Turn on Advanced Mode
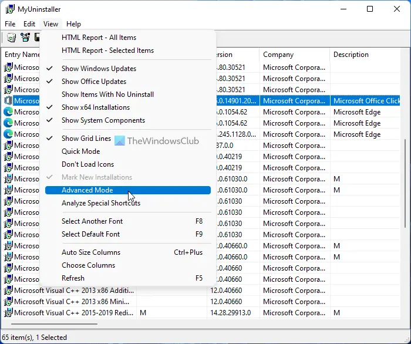The height and width of the screenshot is (344, 411). point(128,190)
